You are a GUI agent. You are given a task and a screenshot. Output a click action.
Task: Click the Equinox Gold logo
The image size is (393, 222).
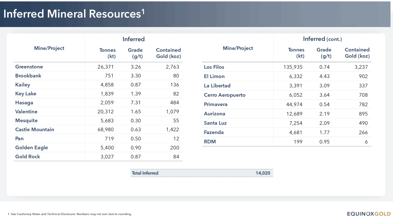(368, 214)
